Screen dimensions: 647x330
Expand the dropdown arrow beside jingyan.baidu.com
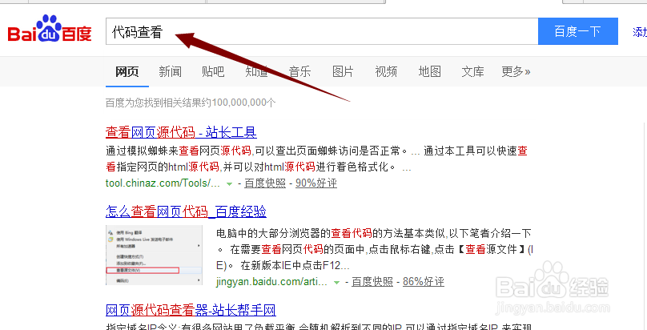tap(336, 283)
